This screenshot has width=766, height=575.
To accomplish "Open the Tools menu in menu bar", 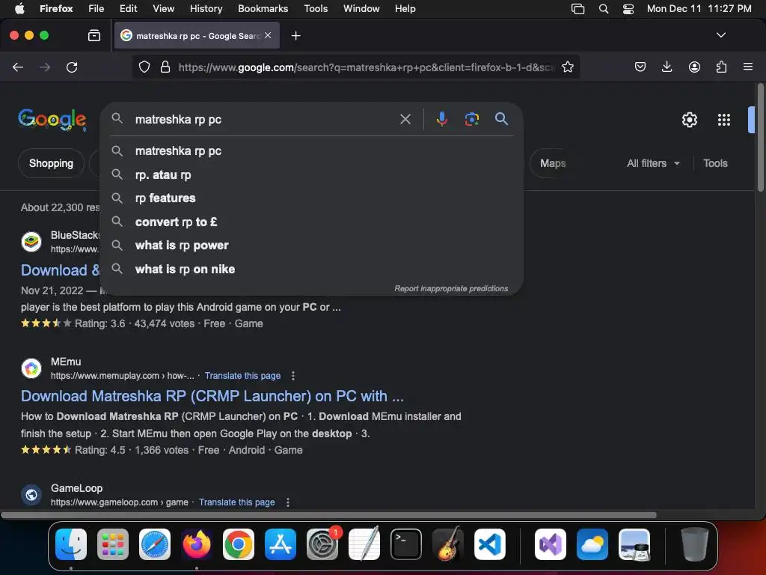I will point(316,9).
